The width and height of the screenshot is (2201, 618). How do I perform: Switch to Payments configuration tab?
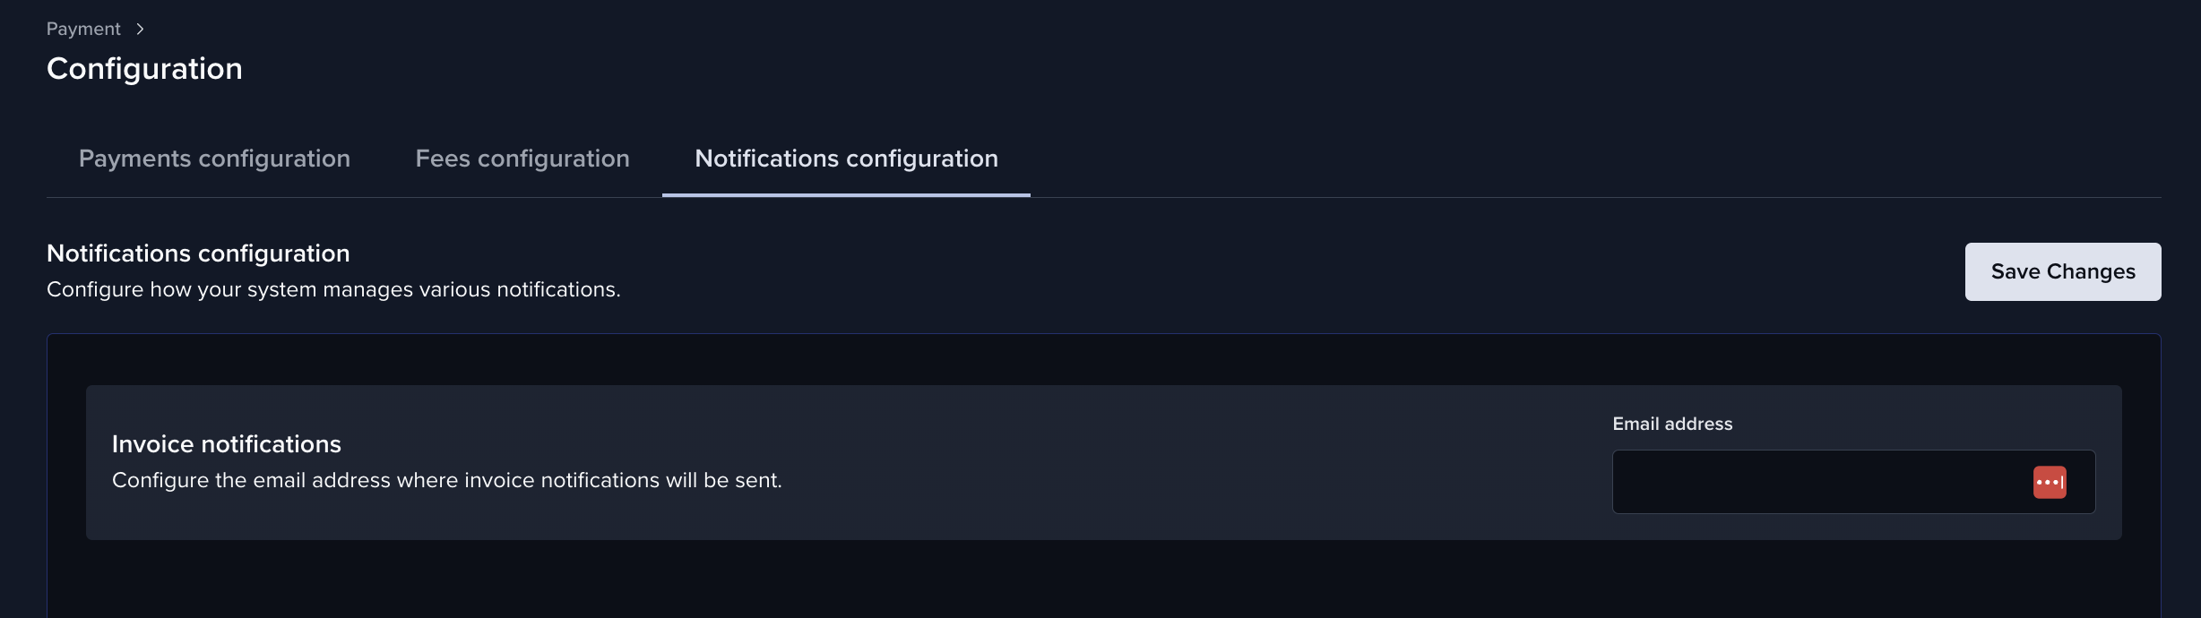tap(214, 159)
